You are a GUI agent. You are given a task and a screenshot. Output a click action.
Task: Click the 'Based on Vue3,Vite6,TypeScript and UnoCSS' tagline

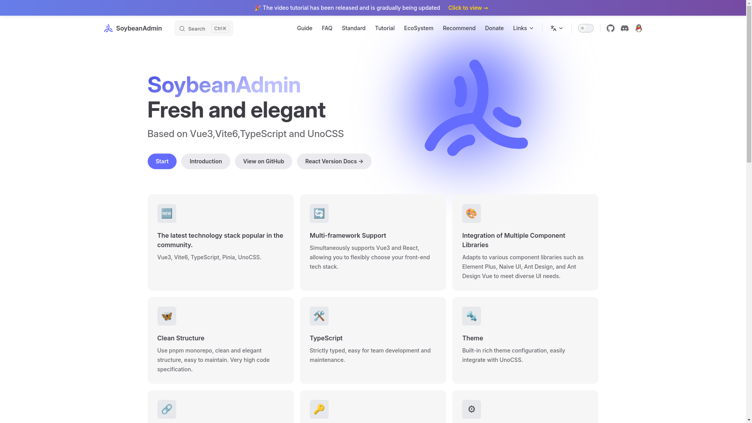click(246, 134)
